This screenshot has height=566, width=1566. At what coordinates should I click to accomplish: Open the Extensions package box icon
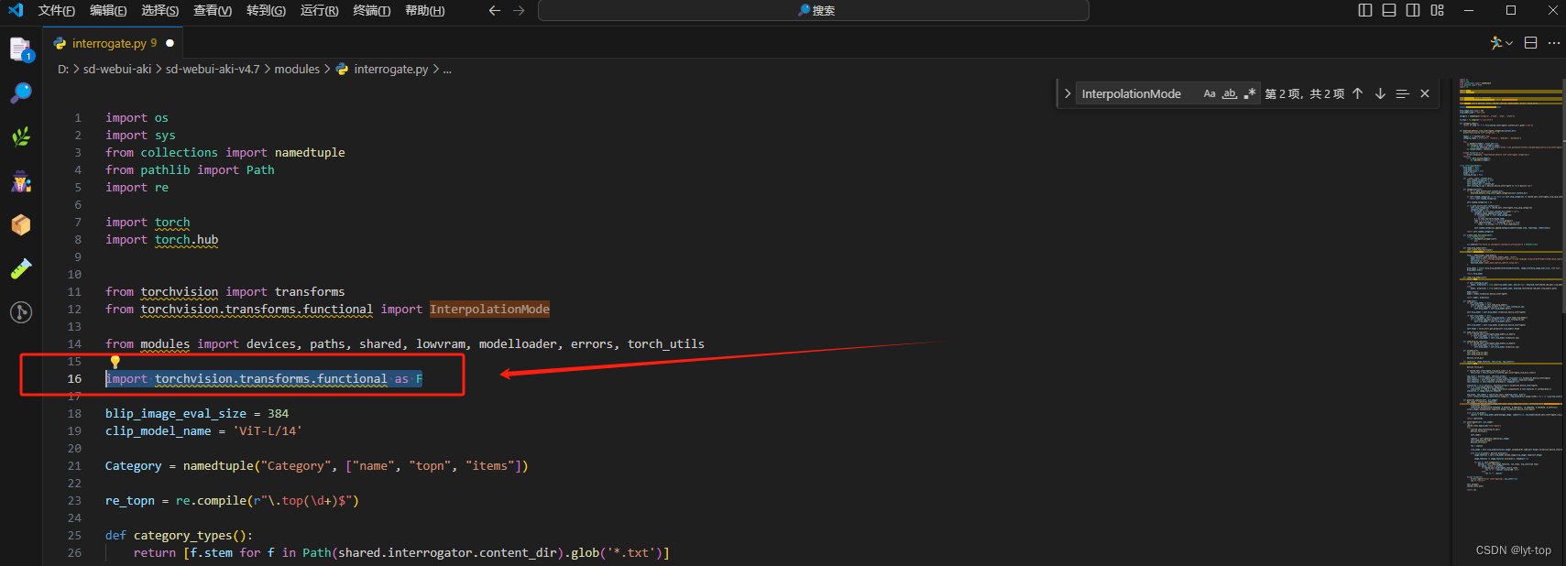[x=20, y=224]
